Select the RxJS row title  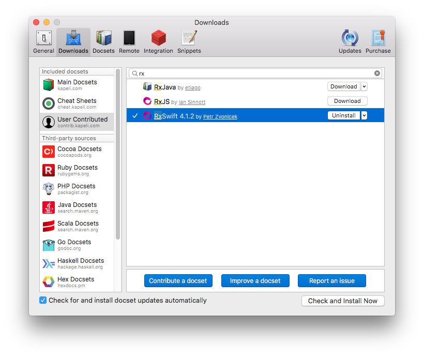pos(162,101)
